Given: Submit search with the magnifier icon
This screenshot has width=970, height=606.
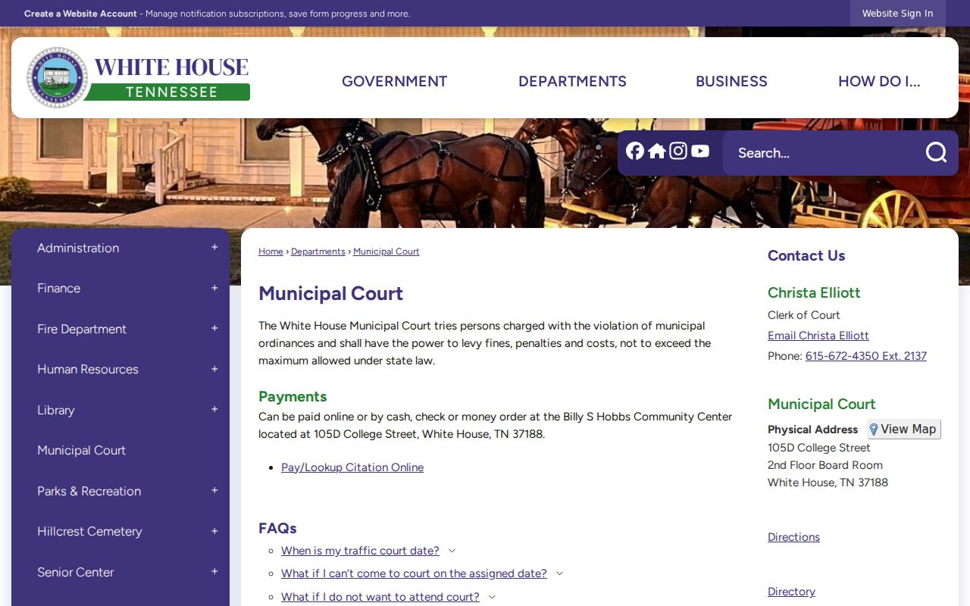Looking at the screenshot, I should click(x=936, y=153).
